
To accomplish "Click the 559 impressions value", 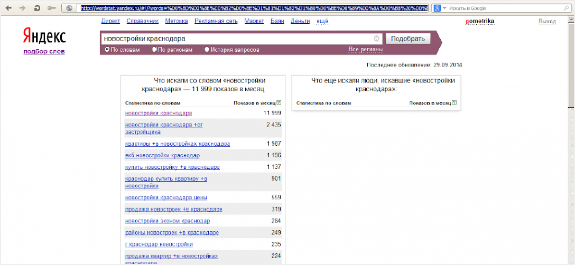I will 276,197.
